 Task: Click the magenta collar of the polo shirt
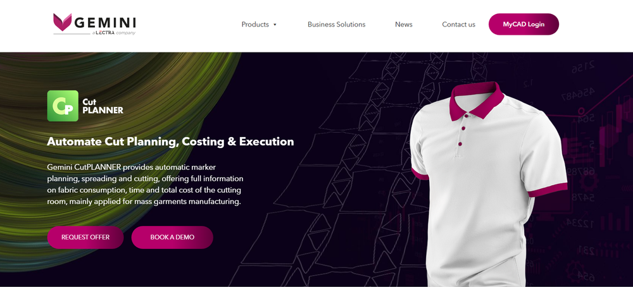(477, 100)
